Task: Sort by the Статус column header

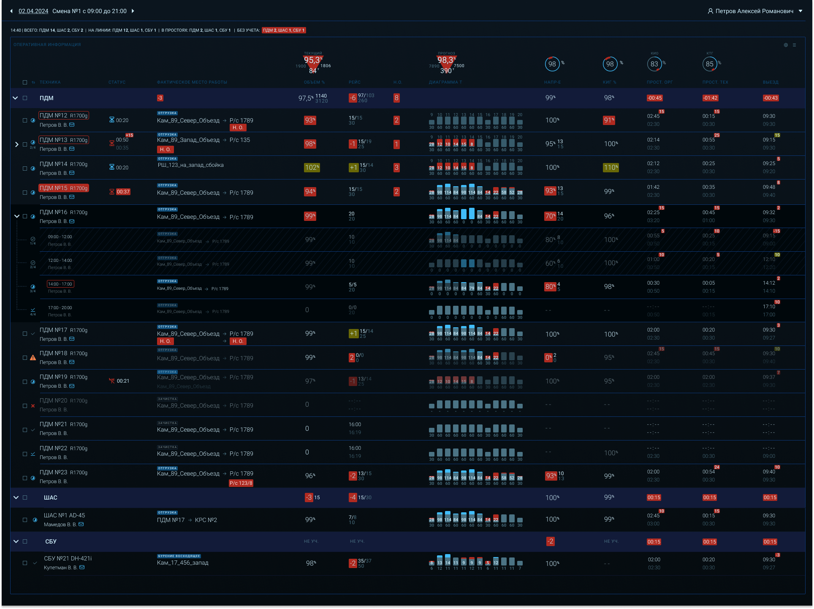Action: click(117, 82)
